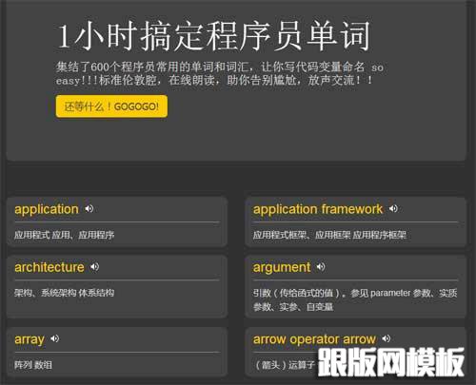
Task: Play pronunciation for arrow operator arrow
Action: coord(386,338)
